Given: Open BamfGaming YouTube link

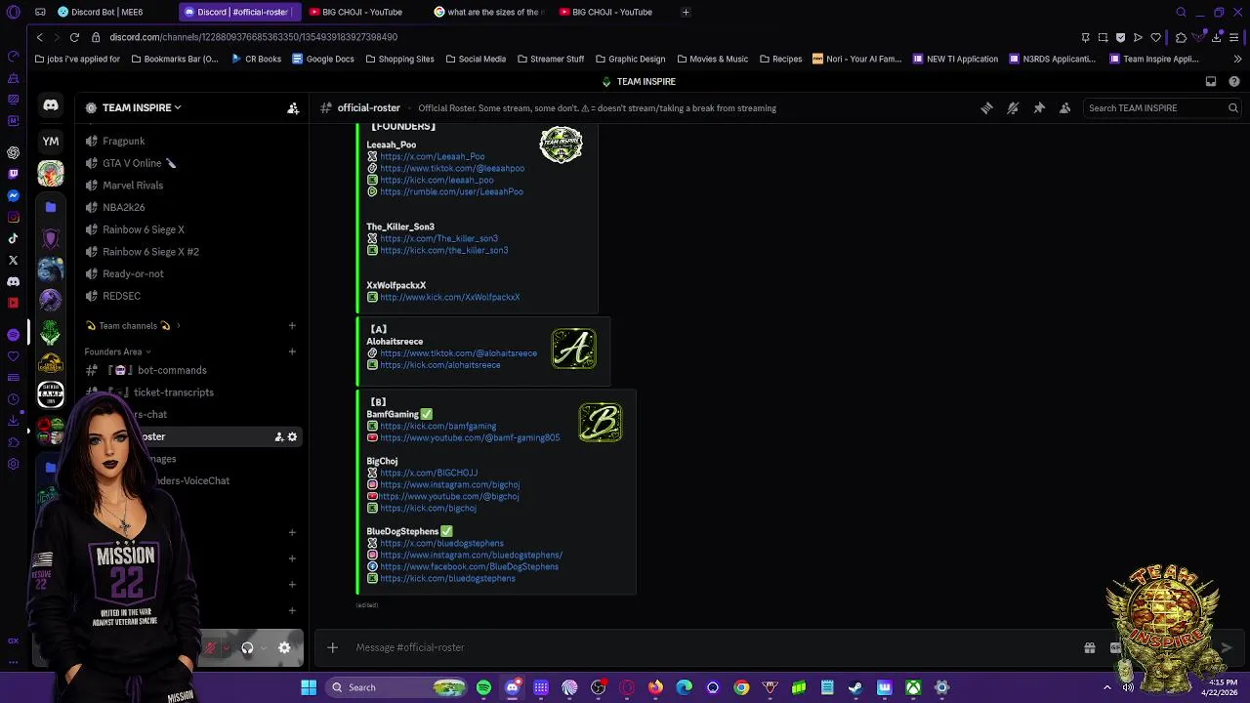Looking at the screenshot, I should pyautogui.click(x=470, y=437).
